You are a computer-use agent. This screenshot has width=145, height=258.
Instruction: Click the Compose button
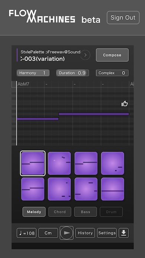coord(112,55)
